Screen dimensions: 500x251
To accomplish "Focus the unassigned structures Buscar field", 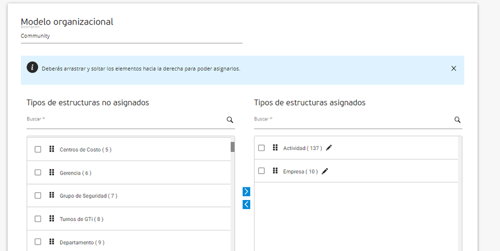I will coord(125,120).
